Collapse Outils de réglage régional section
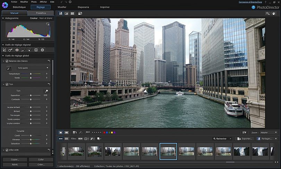 pos(3,45)
